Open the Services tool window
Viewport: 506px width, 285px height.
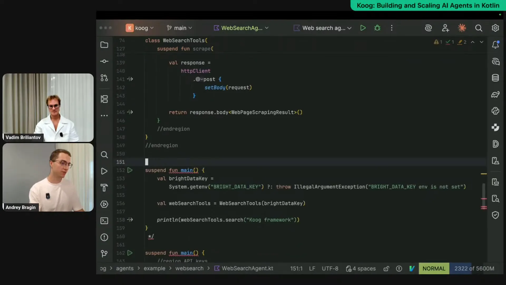104,204
